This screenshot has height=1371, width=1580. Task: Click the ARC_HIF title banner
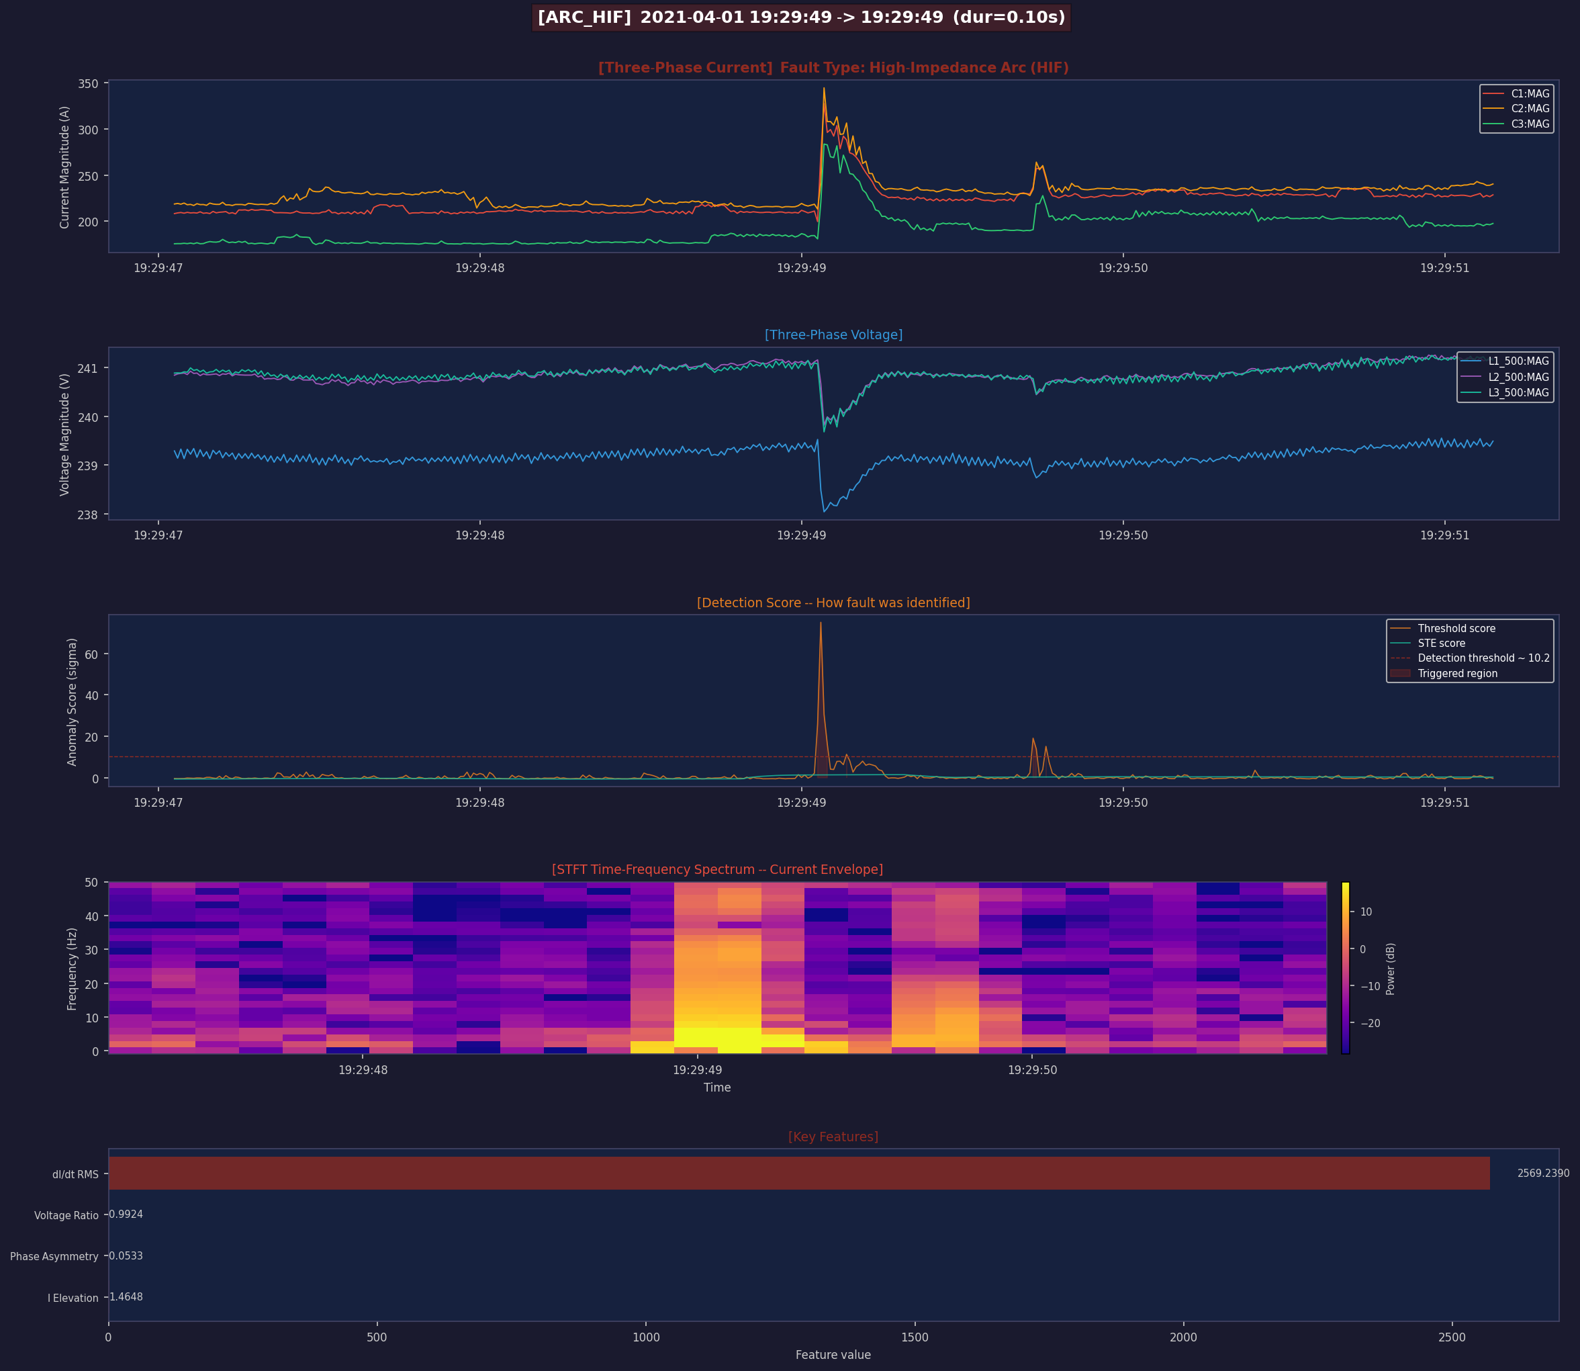[800, 17]
